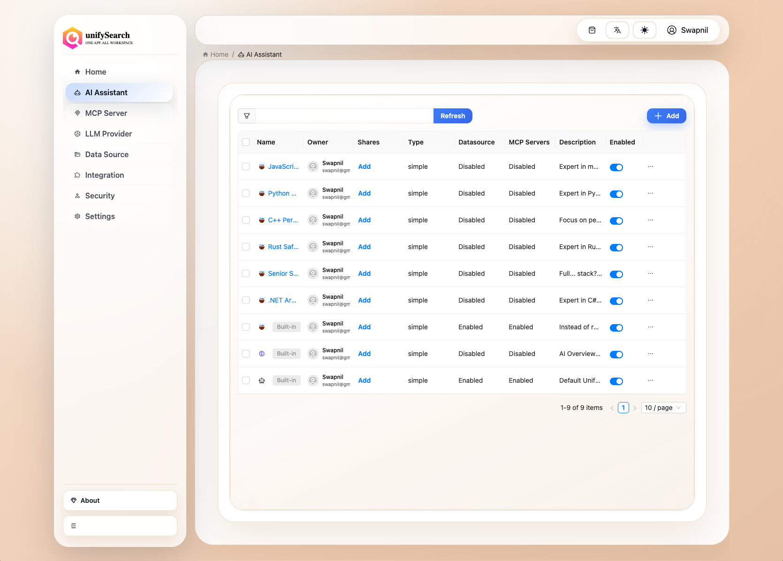
Task: Click the Integration icon in the sidebar
Action: [x=77, y=175]
